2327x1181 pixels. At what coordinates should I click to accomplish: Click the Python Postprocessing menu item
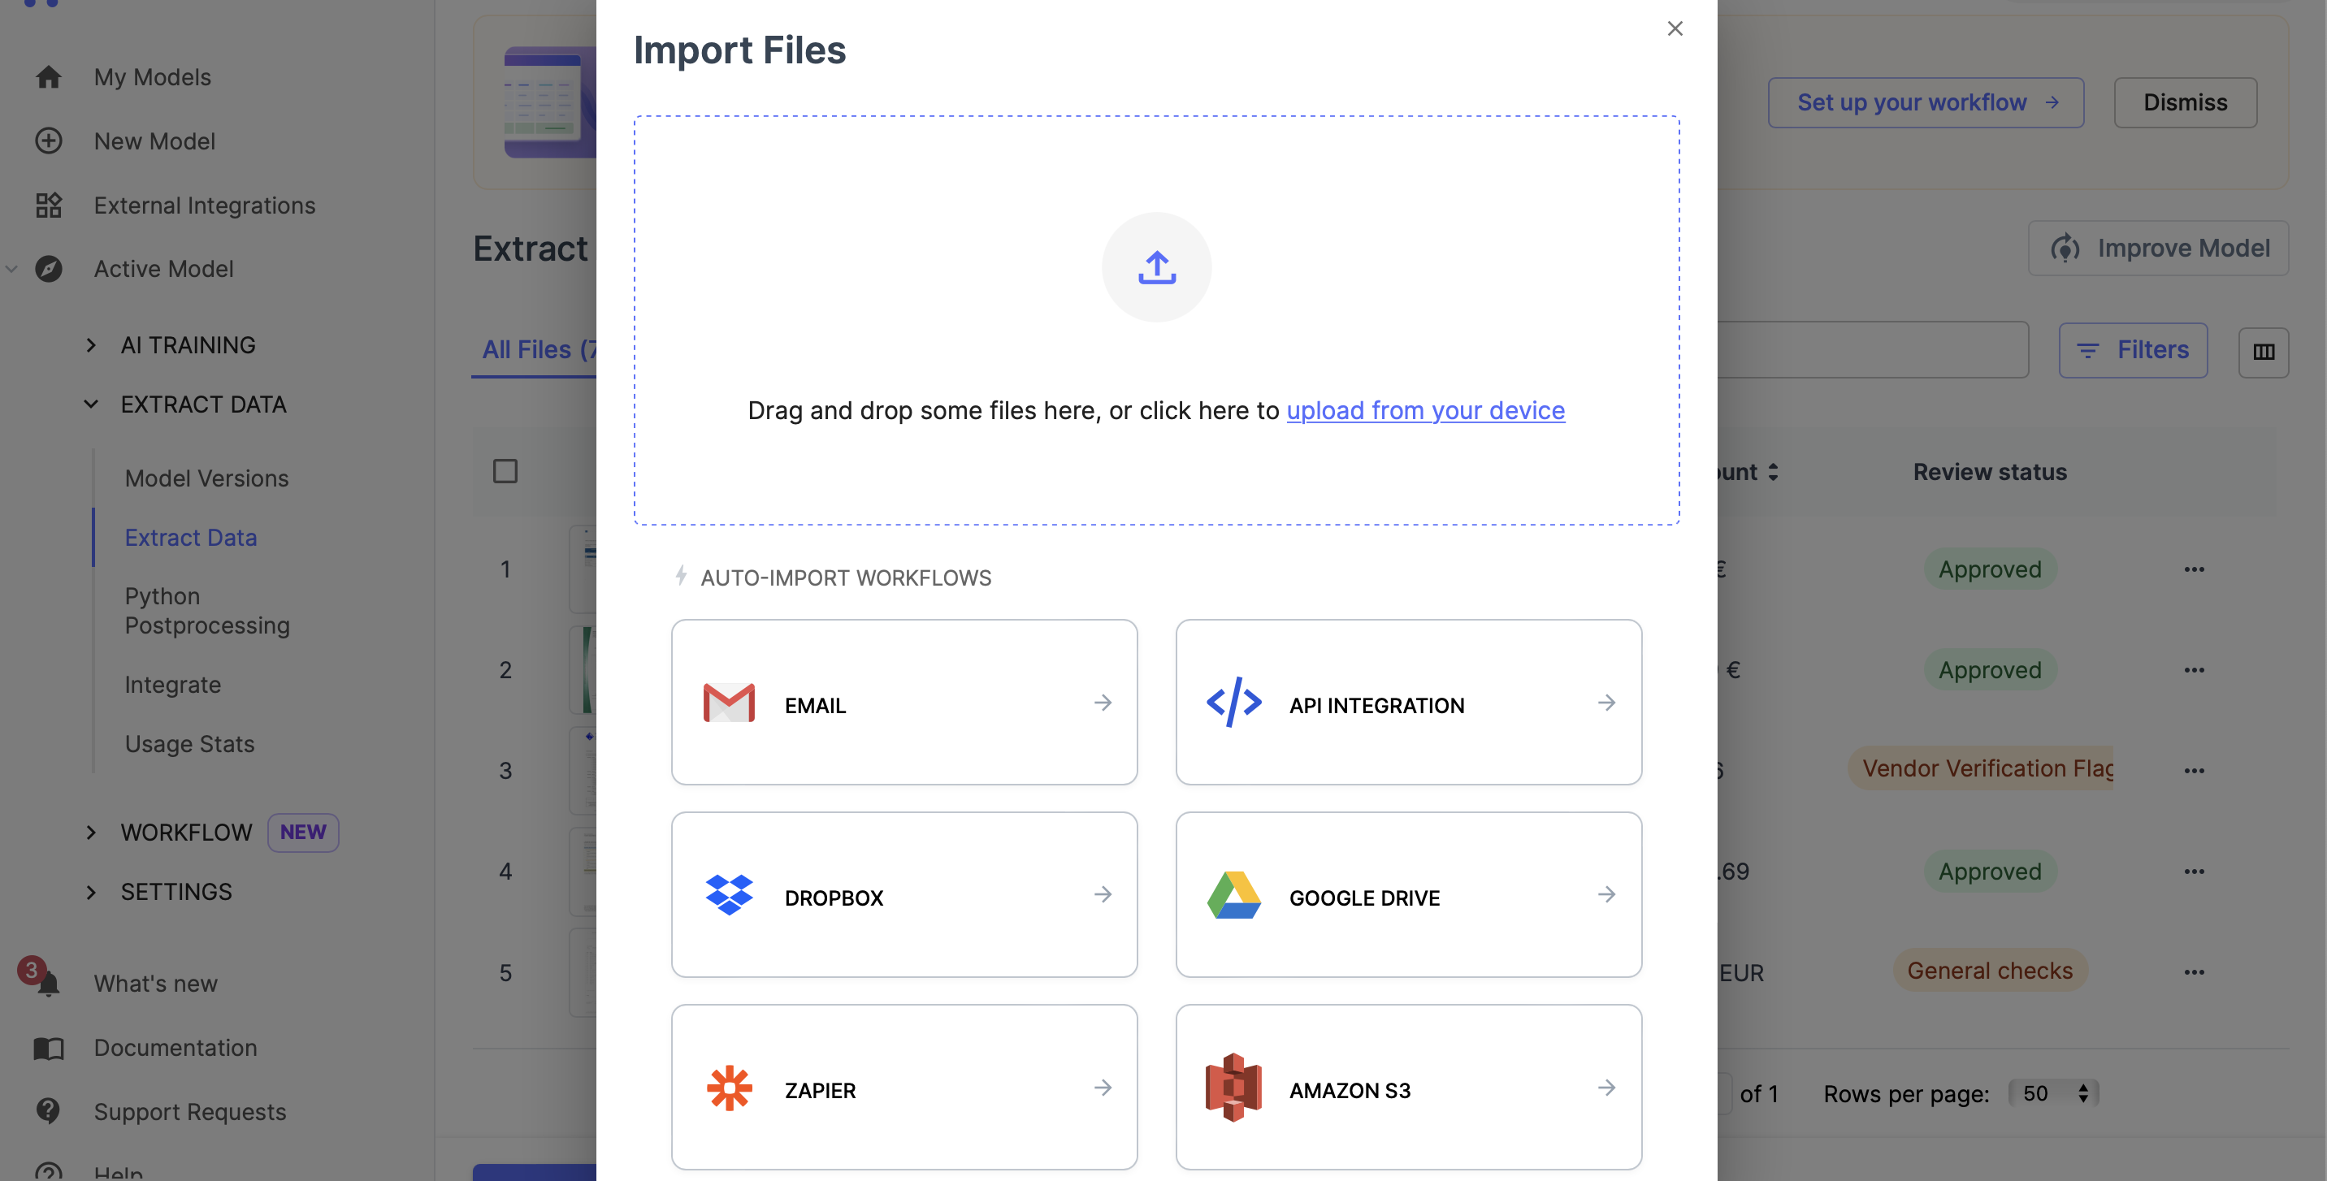pyautogui.click(x=206, y=610)
